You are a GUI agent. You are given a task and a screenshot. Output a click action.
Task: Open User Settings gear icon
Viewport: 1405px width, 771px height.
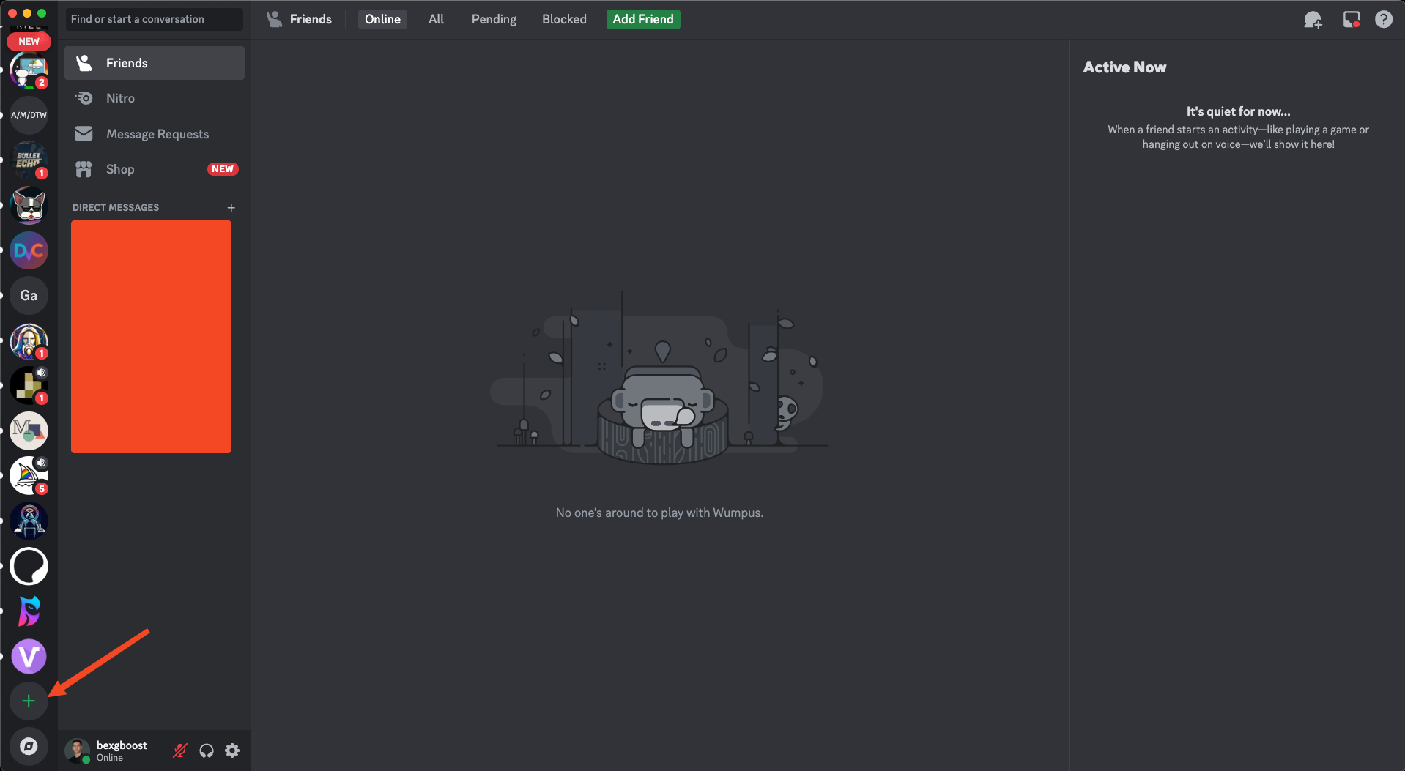click(x=232, y=750)
